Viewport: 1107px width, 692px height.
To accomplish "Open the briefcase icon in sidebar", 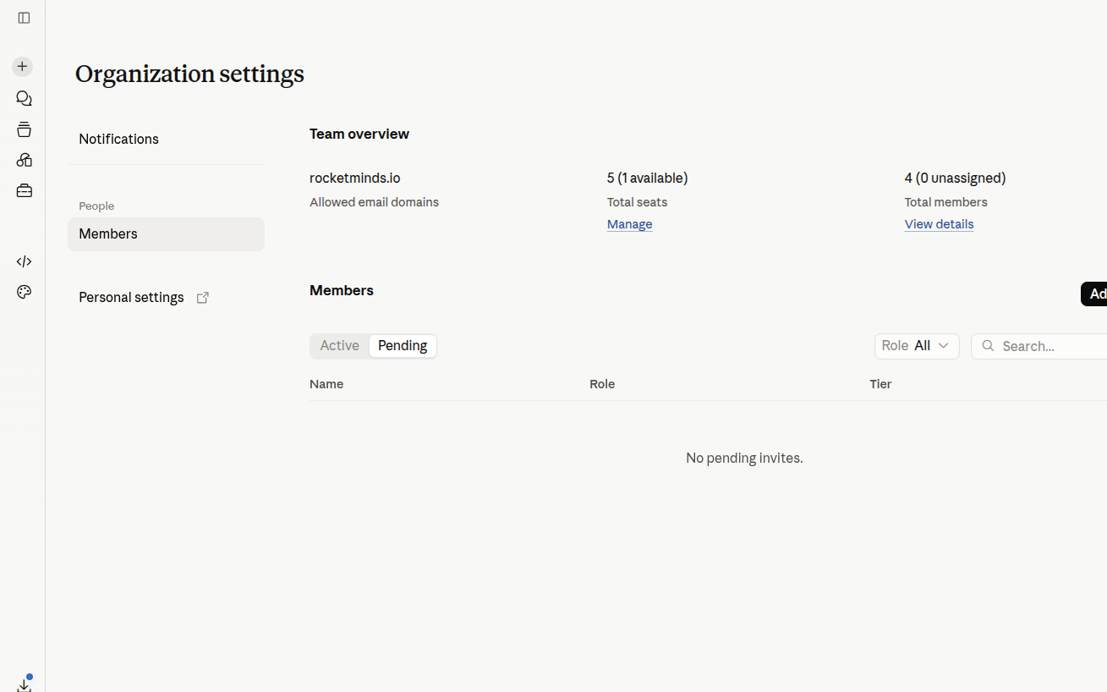I will [24, 191].
